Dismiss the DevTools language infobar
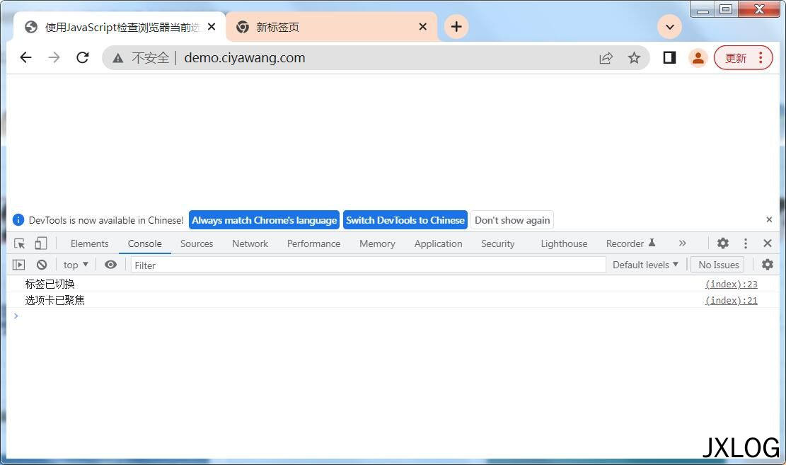Screen dimensions: 786x465 (x=769, y=219)
